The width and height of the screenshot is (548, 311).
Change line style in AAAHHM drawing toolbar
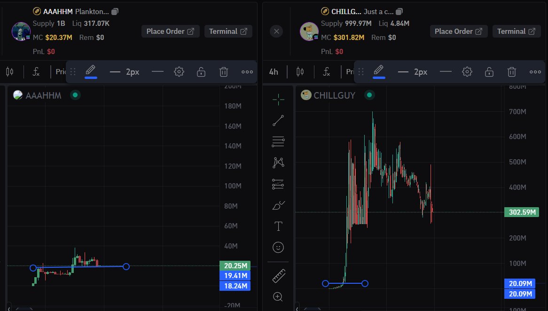(157, 71)
